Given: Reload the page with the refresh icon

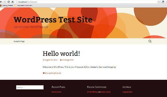Looking at the screenshot, I should coord(9,2).
